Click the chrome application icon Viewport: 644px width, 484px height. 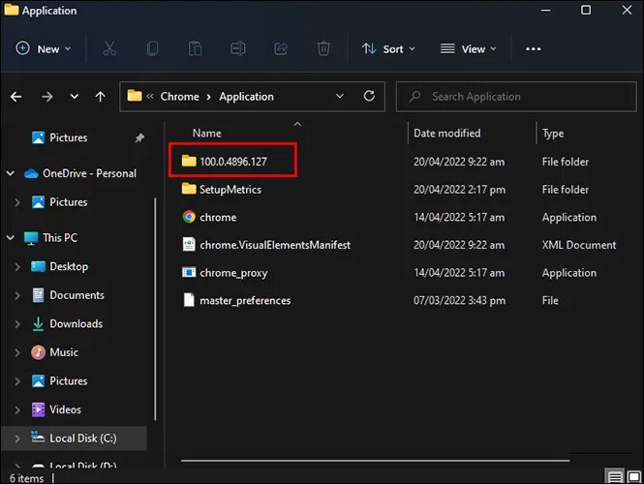pyautogui.click(x=189, y=217)
